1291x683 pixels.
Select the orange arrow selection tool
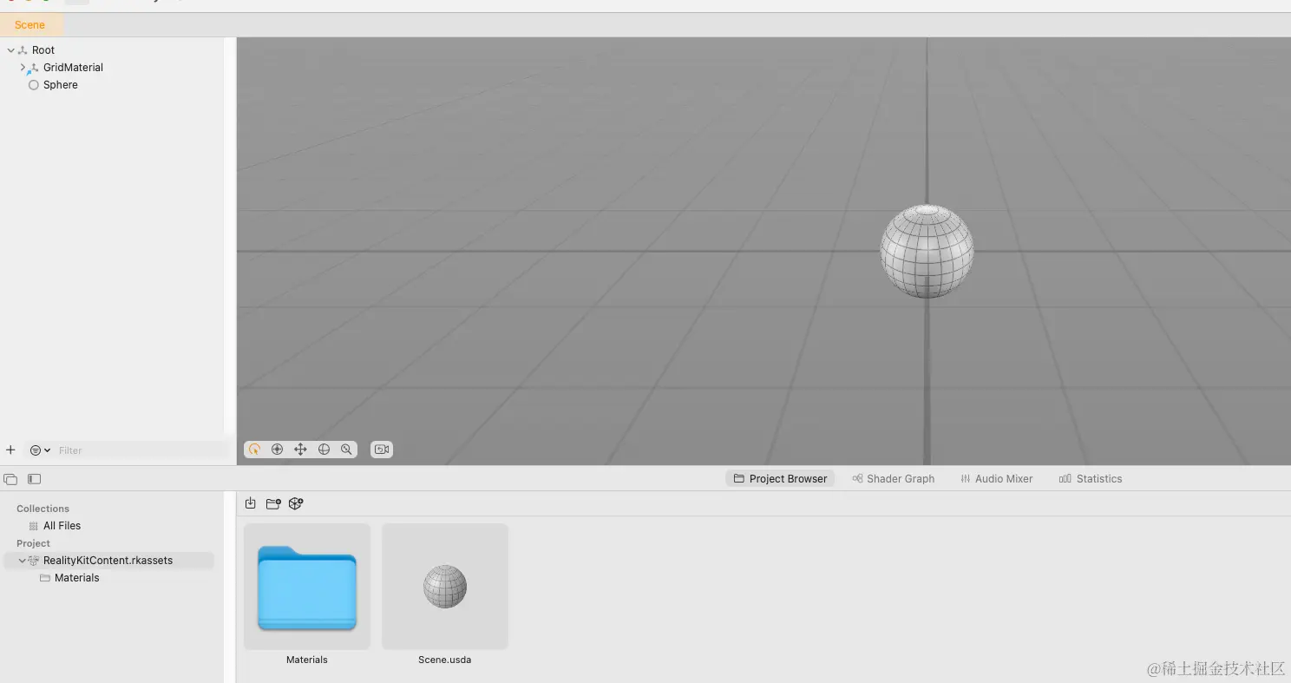(x=254, y=450)
